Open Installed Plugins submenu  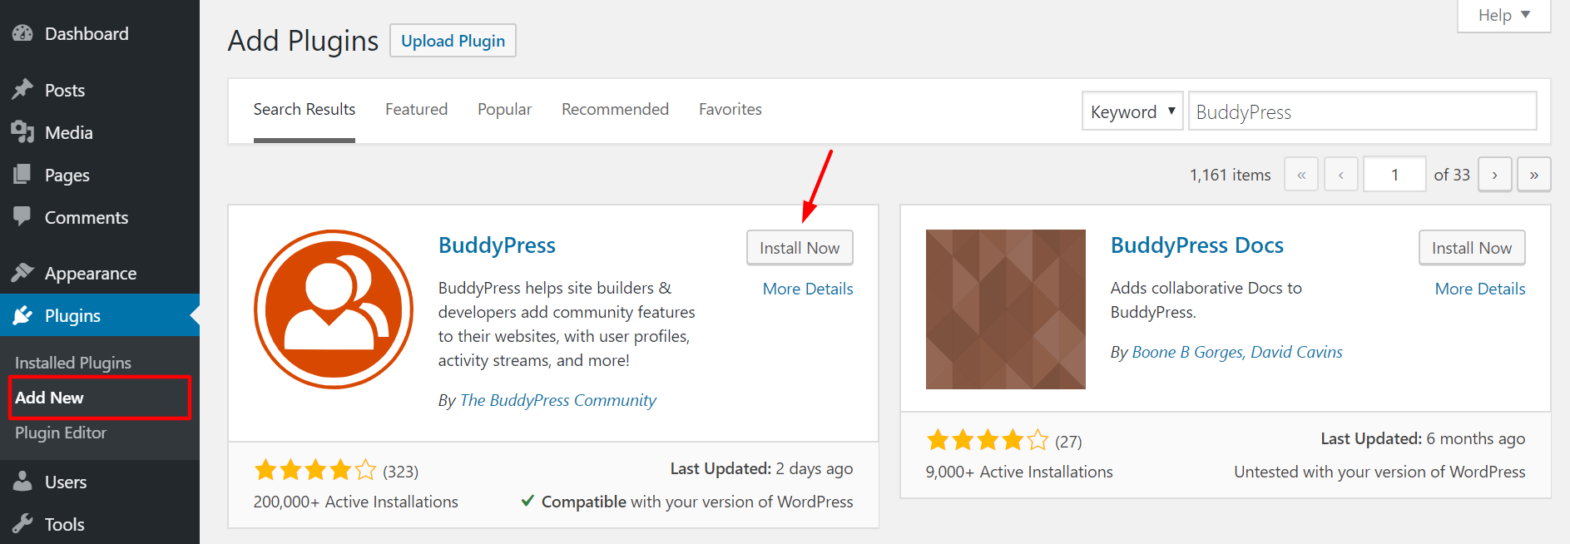click(x=73, y=363)
